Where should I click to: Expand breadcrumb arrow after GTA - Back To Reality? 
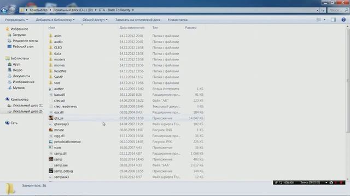pyautogui.click(x=133, y=10)
